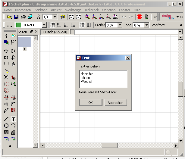Select the Show eye tool
185x159 pixels.
tap(13, 36)
